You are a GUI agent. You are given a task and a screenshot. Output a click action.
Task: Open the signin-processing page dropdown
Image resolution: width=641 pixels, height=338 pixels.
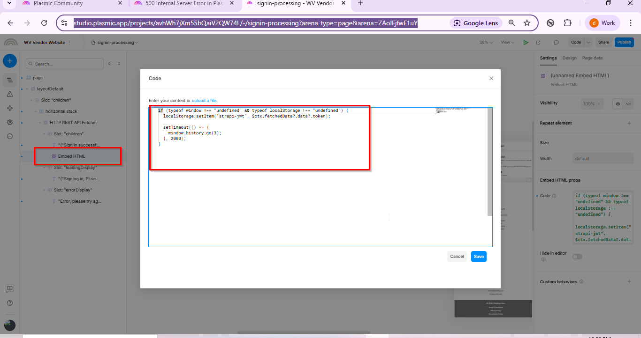(117, 43)
